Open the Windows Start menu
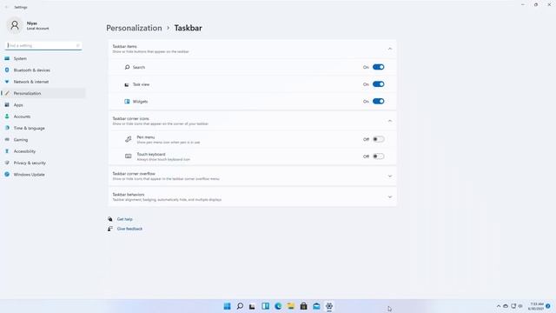 tap(227, 306)
